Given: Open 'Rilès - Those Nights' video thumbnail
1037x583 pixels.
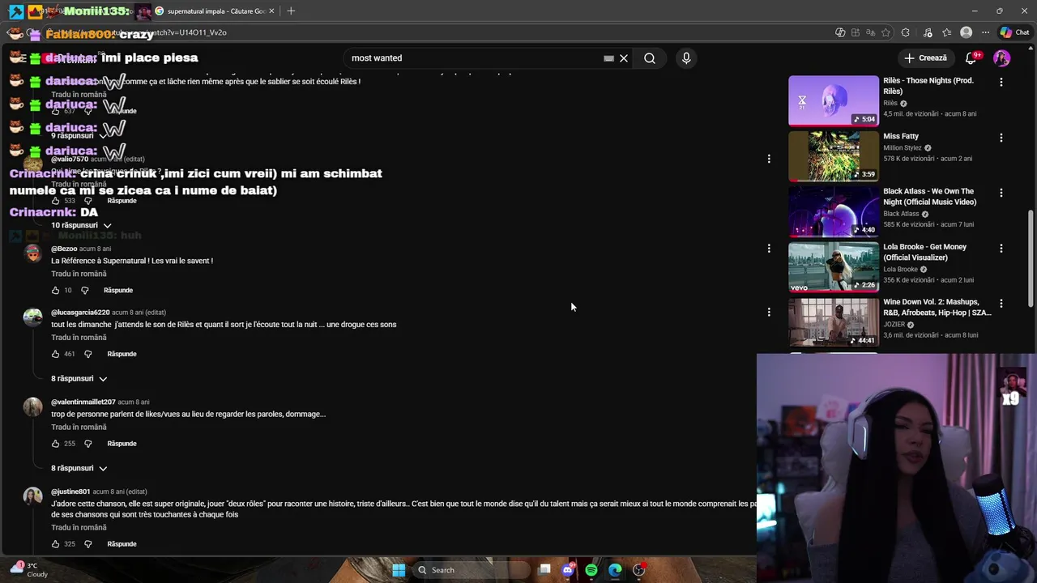Looking at the screenshot, I should (834, 101).
